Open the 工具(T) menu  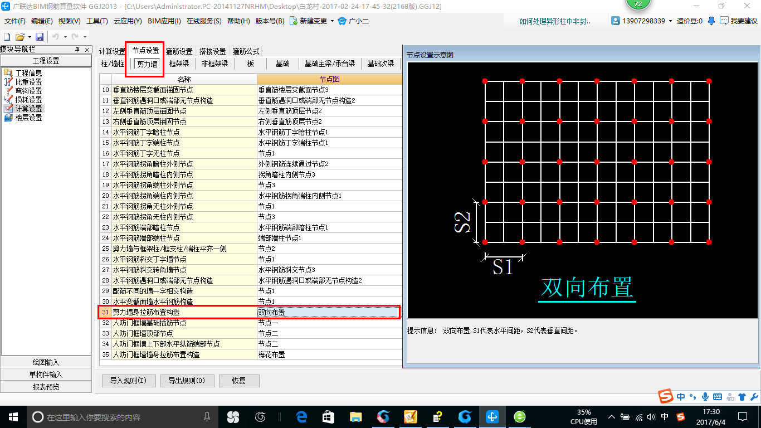[x=97, y=21]
